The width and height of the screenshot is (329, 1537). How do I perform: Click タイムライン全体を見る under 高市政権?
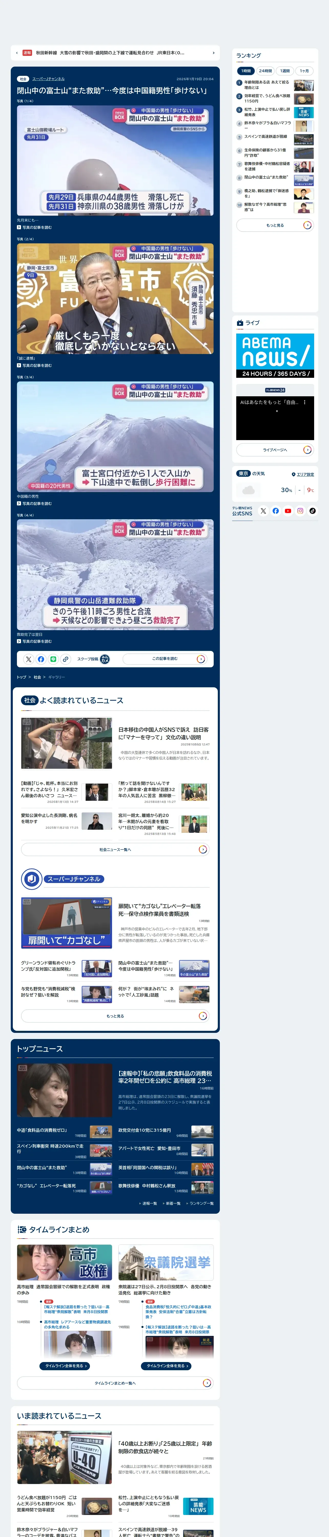(65, 1366)
